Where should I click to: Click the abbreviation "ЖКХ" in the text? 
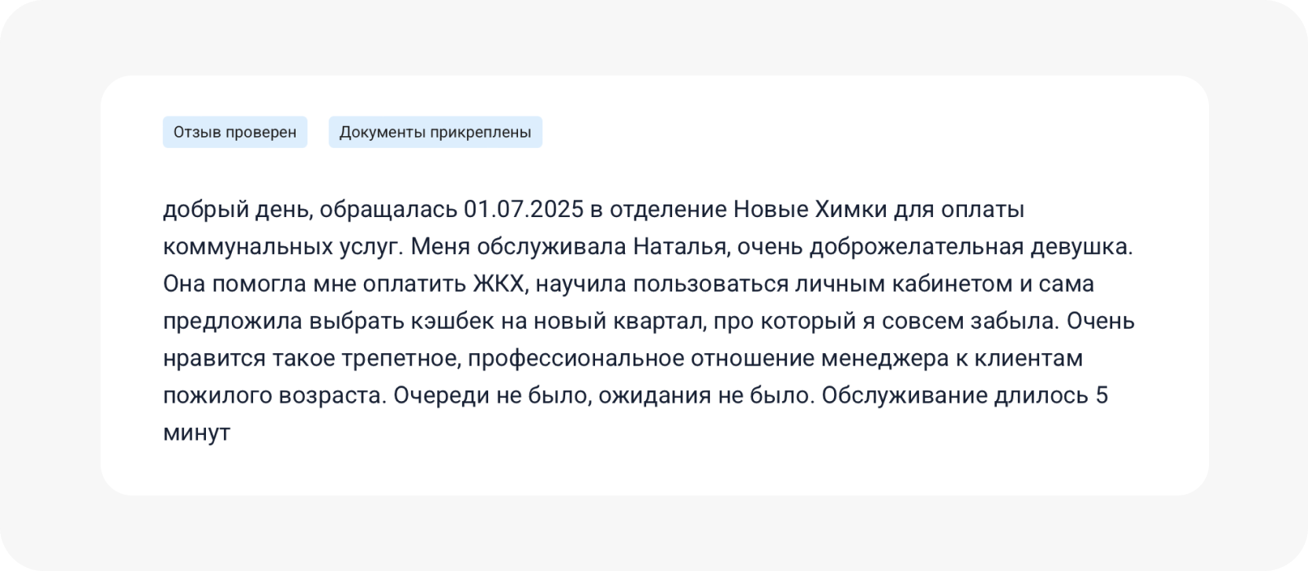coord(498,284)
